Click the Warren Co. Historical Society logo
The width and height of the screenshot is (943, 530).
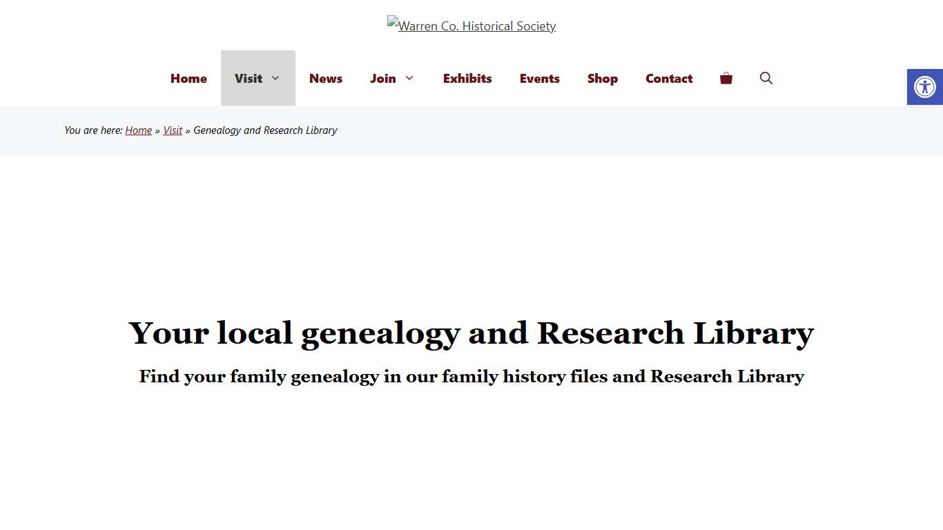471,26
